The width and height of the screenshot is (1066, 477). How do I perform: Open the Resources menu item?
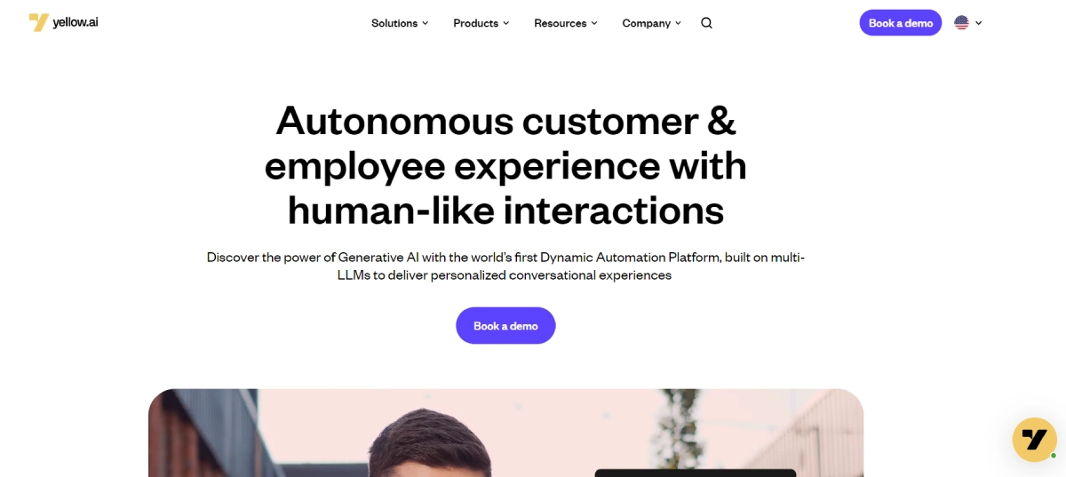[560, 23]
